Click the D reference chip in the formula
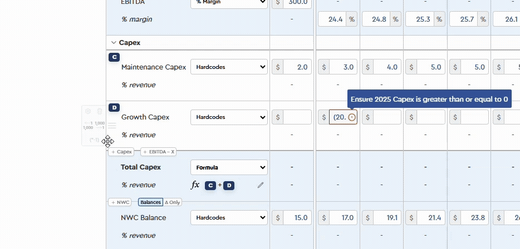The width and height of the screenshot is (520, 249). [x=229, y=186]
